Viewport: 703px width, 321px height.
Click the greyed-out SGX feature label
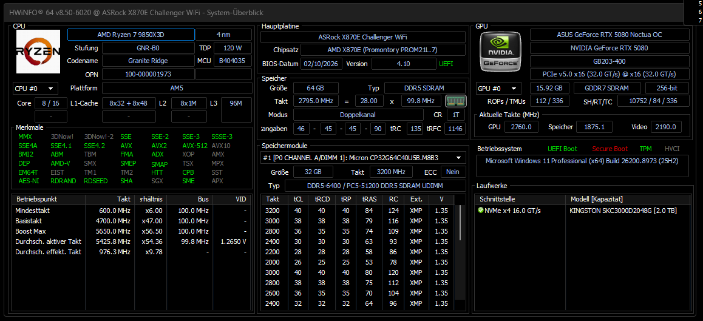[x=158, y=181]
